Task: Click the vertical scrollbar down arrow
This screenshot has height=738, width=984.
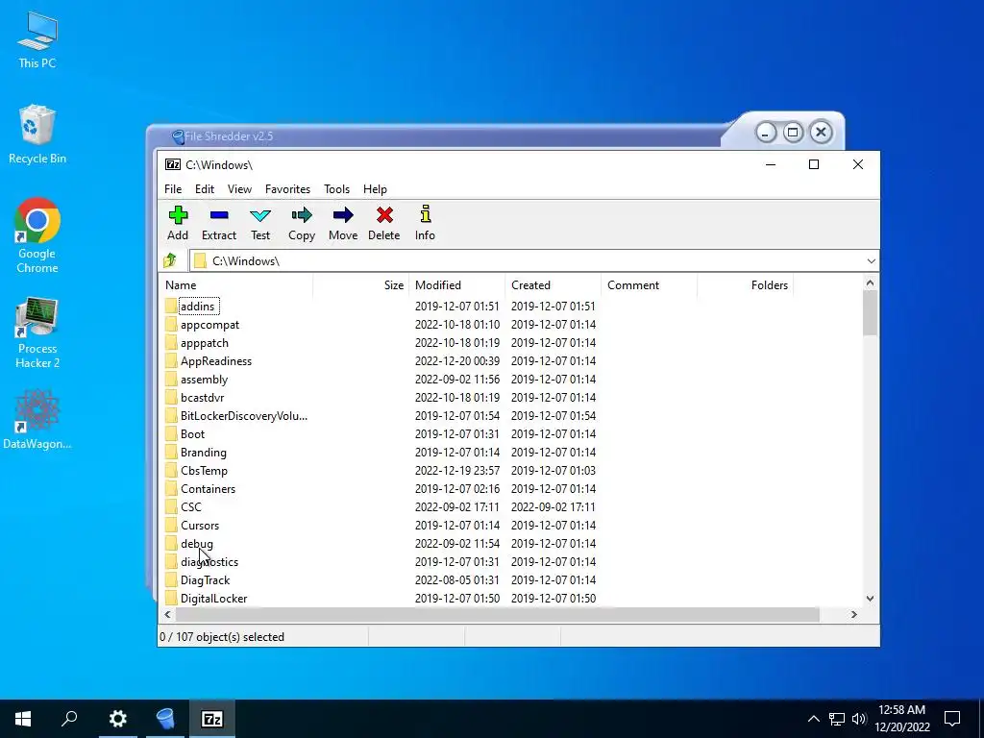Action: pos(870,599)
